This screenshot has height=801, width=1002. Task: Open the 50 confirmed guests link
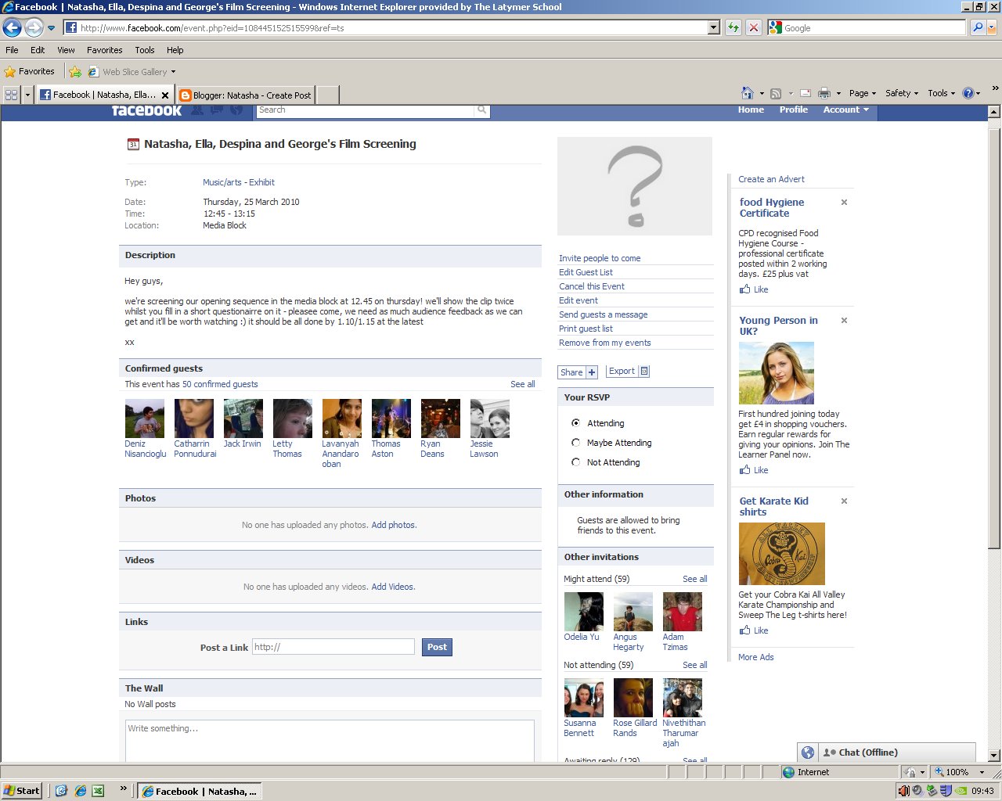click(220, 384)
